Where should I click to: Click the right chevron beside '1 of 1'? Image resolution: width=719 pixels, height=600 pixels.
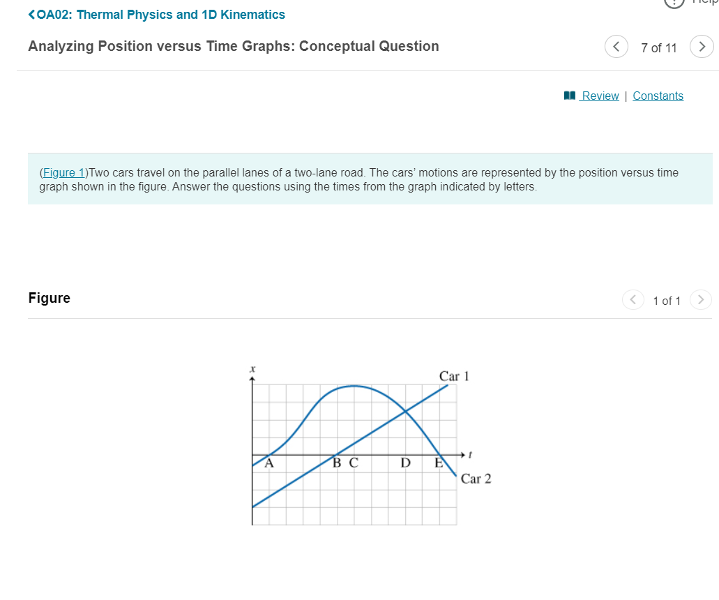(x=701, y=299)
